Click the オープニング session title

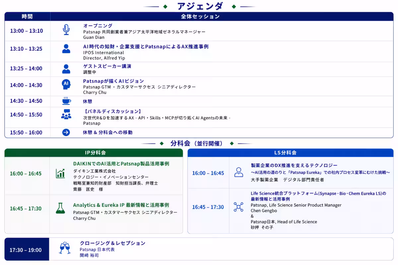[98, 26]
